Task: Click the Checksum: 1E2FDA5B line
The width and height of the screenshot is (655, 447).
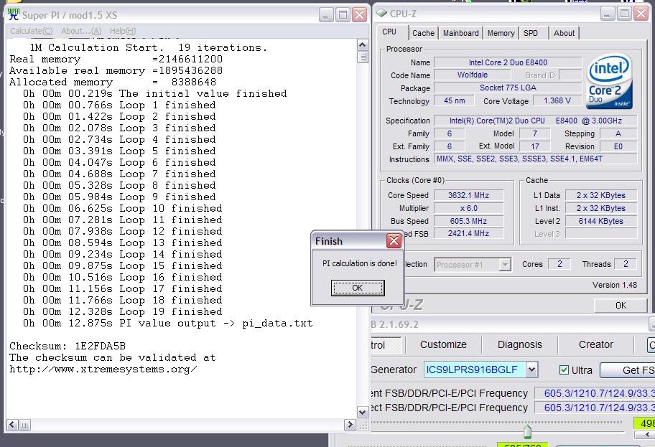Action: click(x=68, y=346)
